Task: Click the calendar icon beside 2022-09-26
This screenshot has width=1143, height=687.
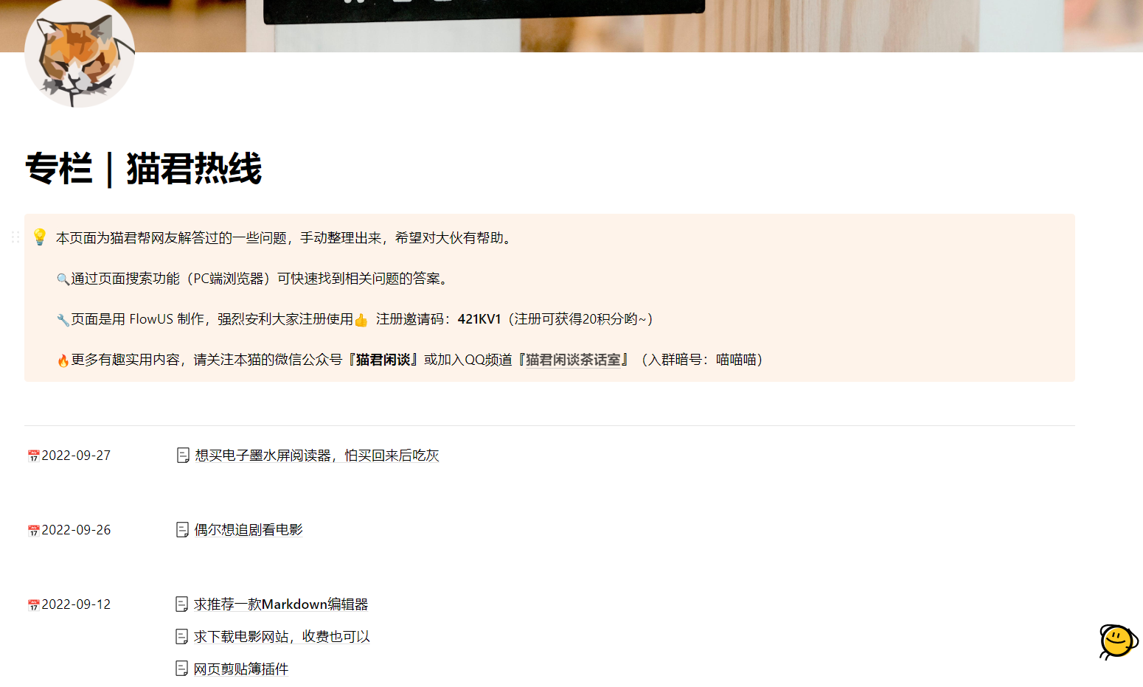Action: [33, 531]
